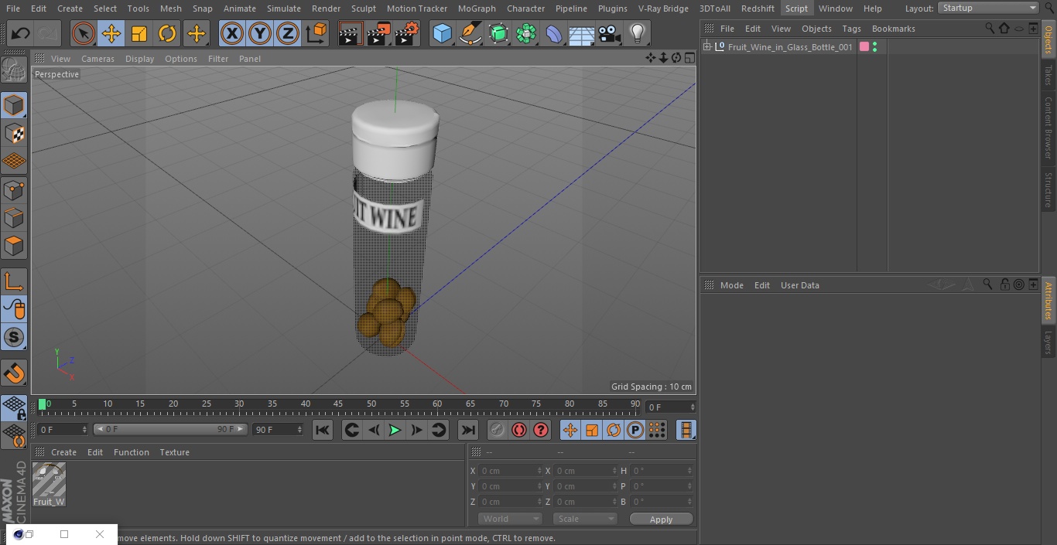Open material manager Create menu
Image resolution: width=1057 pixels, height=545 pixels.
pos(63,452)
